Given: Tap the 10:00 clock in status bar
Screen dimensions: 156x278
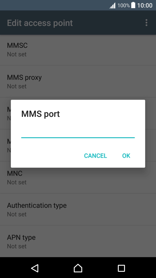Looking at the screenshot, I should tap(145, 5).
